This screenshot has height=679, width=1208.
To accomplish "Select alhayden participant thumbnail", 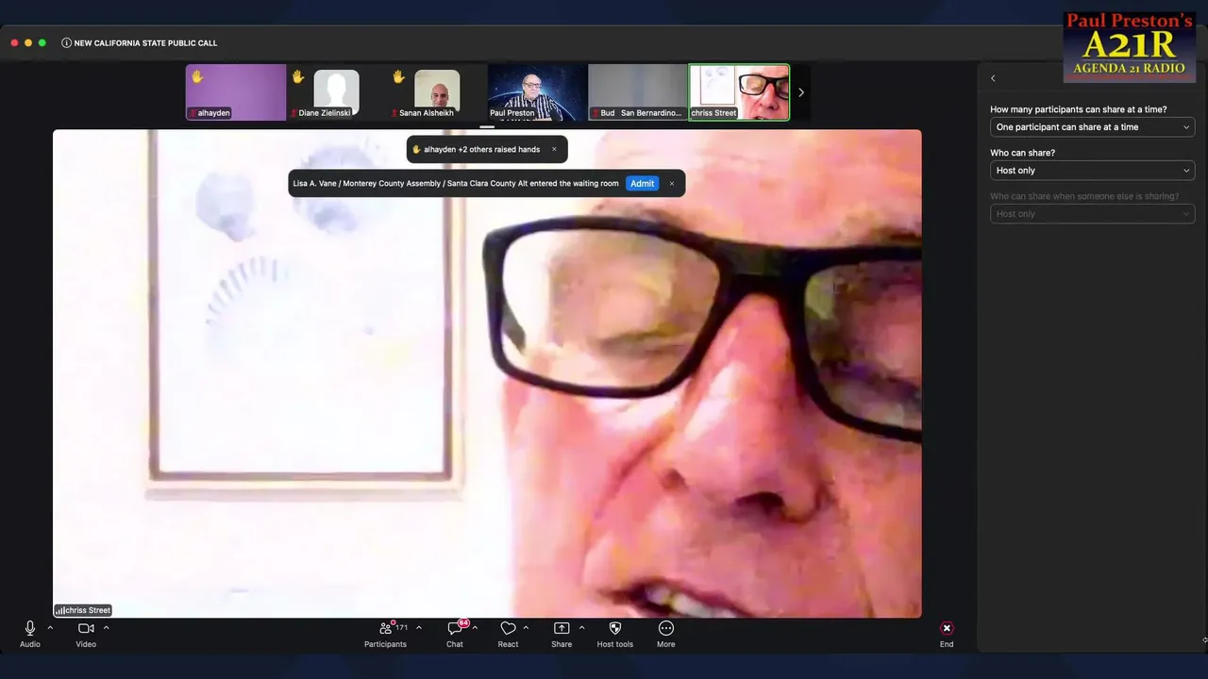I will 236,92.
